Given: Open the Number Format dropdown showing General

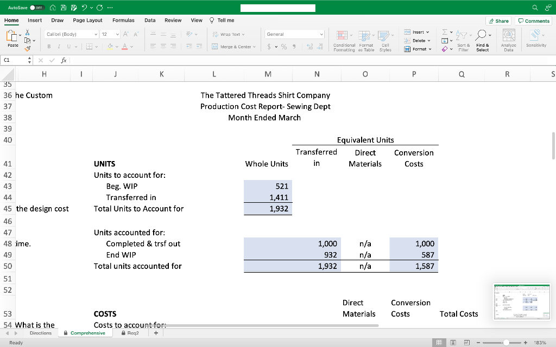Looking at the screenshot, I should (294, 33).
